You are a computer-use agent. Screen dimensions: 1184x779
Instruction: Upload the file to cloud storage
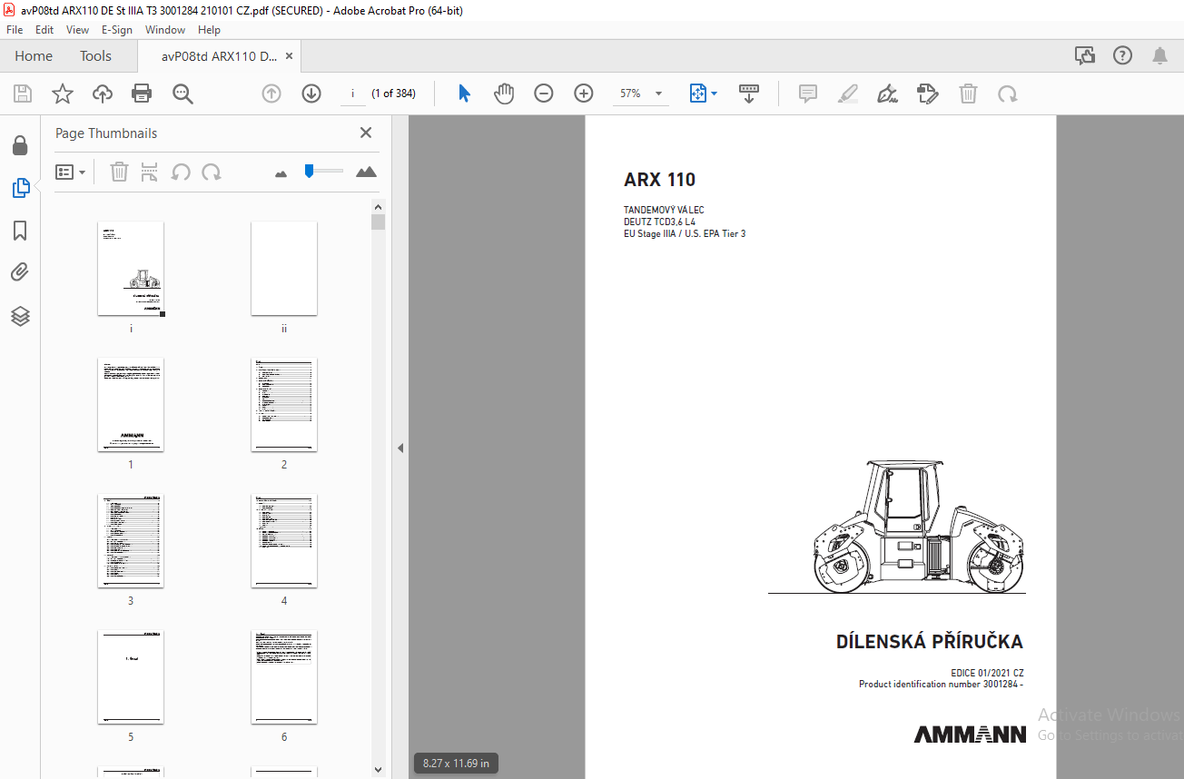103,94
